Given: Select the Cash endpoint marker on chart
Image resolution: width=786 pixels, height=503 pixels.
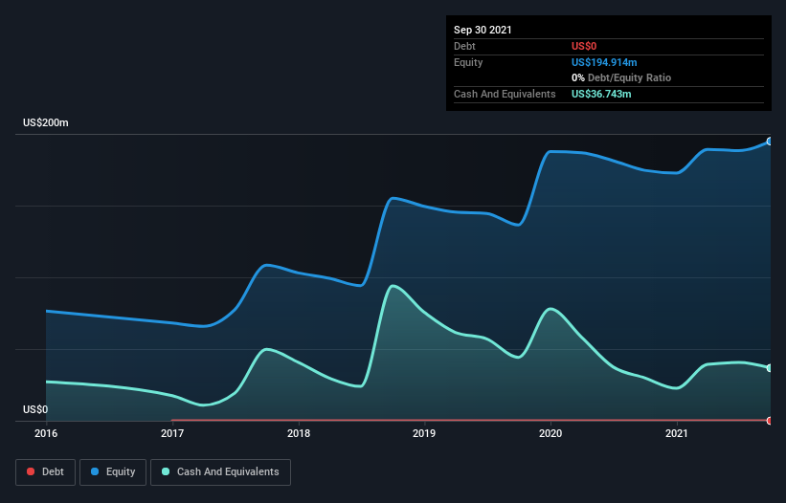Looking at the screenshot, I should tap(770, 368).
